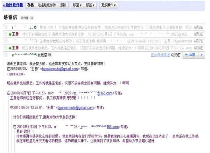Click 发送至 我 recipient text

pos(44,55)
